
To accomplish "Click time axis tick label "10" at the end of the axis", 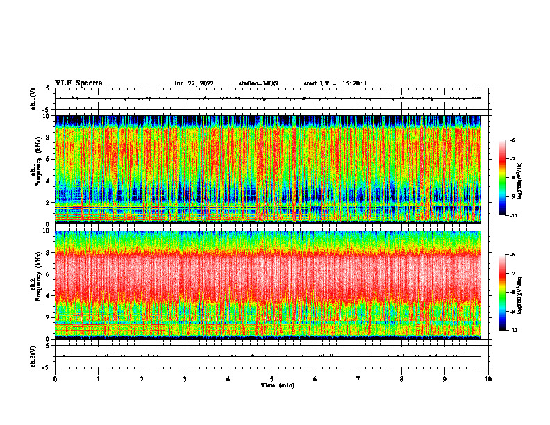I will 488,379.
